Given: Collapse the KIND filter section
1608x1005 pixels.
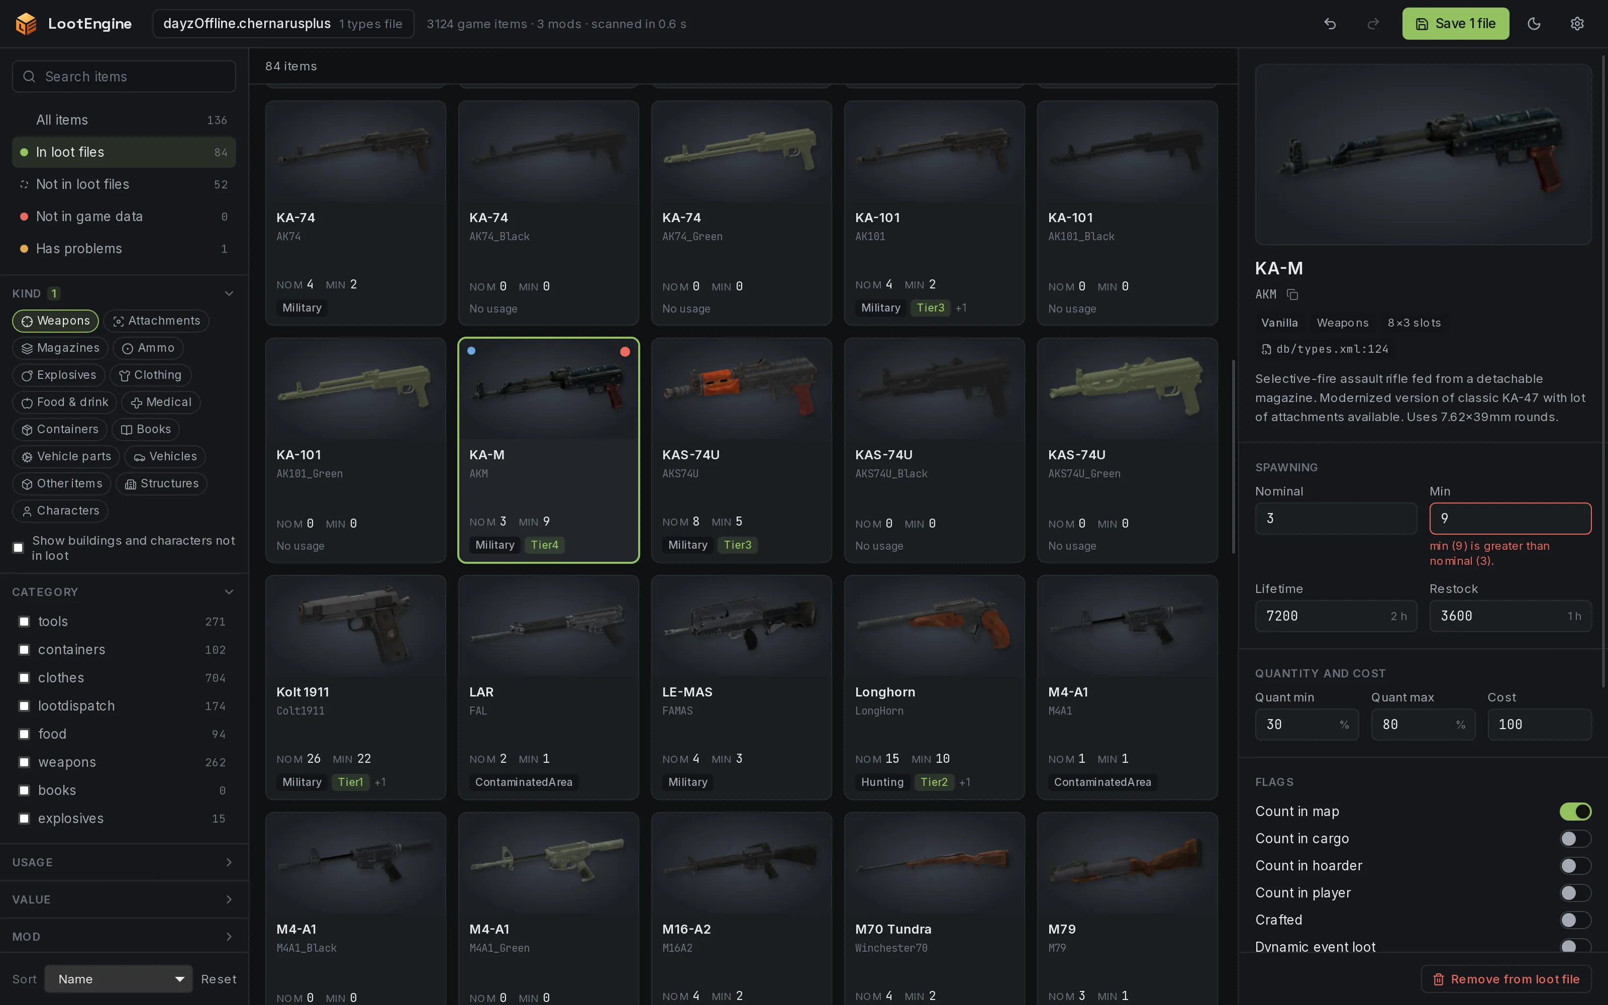Looking at the screenshot, I should 229,294.
